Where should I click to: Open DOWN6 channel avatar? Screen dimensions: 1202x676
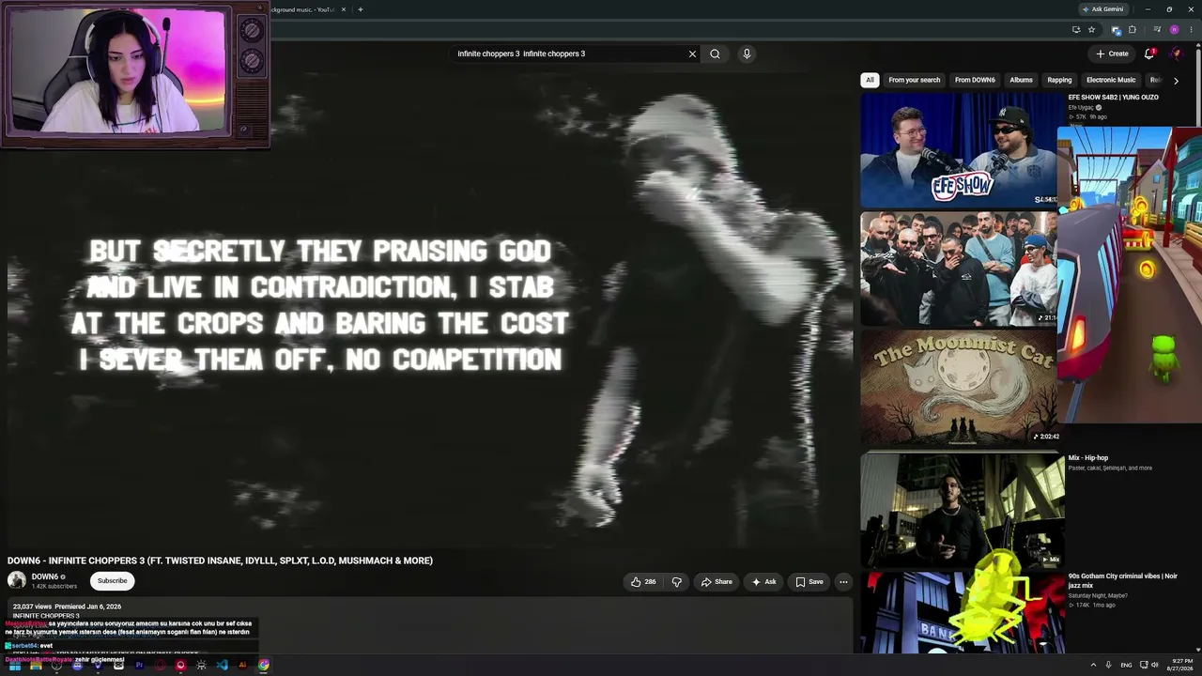point(17,580)
